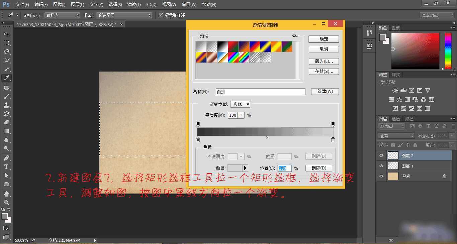Switch to the 通道 tab
This screenshot has width=457, height=244.
pyautogui.click(x=396, y=119)
